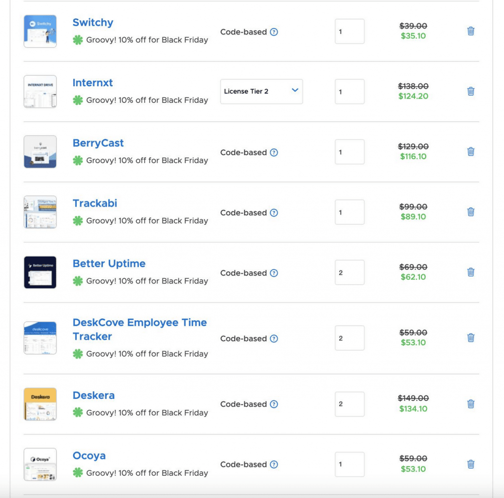Open Code-based help icon for DeskCove

click(x=274, y=339)
